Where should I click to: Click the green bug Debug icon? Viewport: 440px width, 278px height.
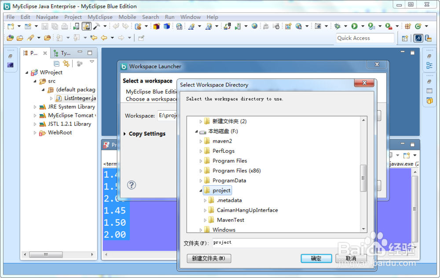coord(337,26)
